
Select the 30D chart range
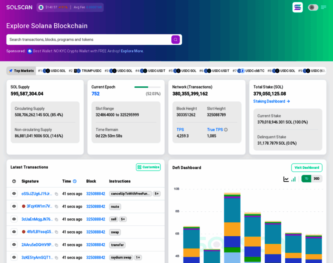(316, 179)
